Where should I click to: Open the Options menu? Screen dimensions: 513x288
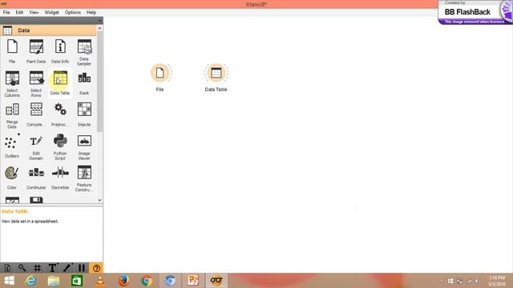(x=73, y=13)
